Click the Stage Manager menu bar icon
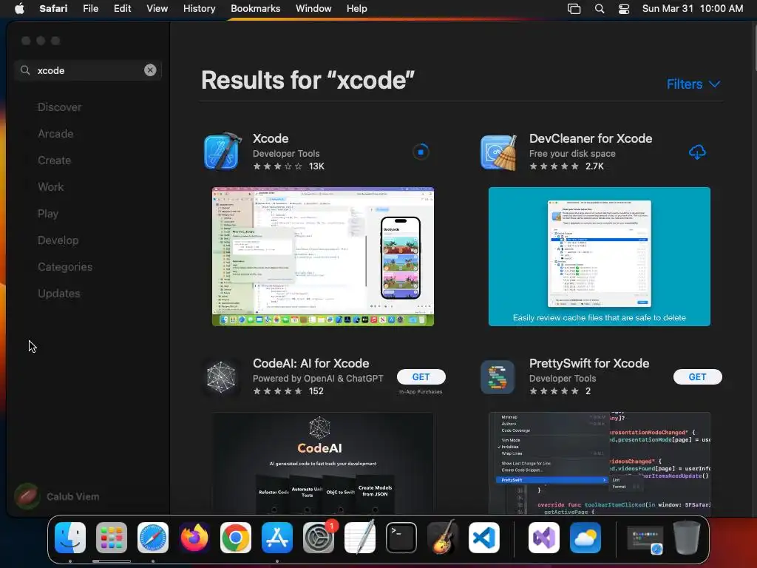The width and height of the screenshot is (757, 568). point(574,9)
